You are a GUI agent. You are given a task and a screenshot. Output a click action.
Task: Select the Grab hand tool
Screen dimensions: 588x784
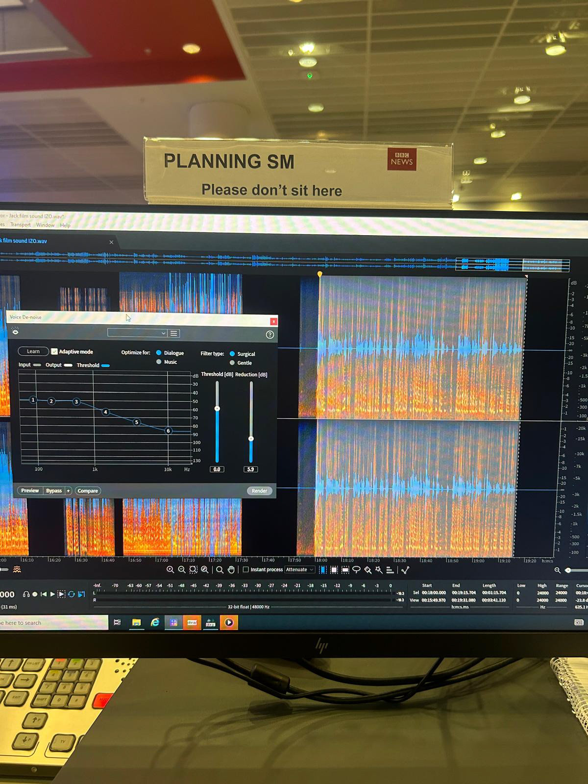click(x=231, y=569)
